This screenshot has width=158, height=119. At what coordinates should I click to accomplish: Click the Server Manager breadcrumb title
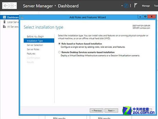coord(38,6)
